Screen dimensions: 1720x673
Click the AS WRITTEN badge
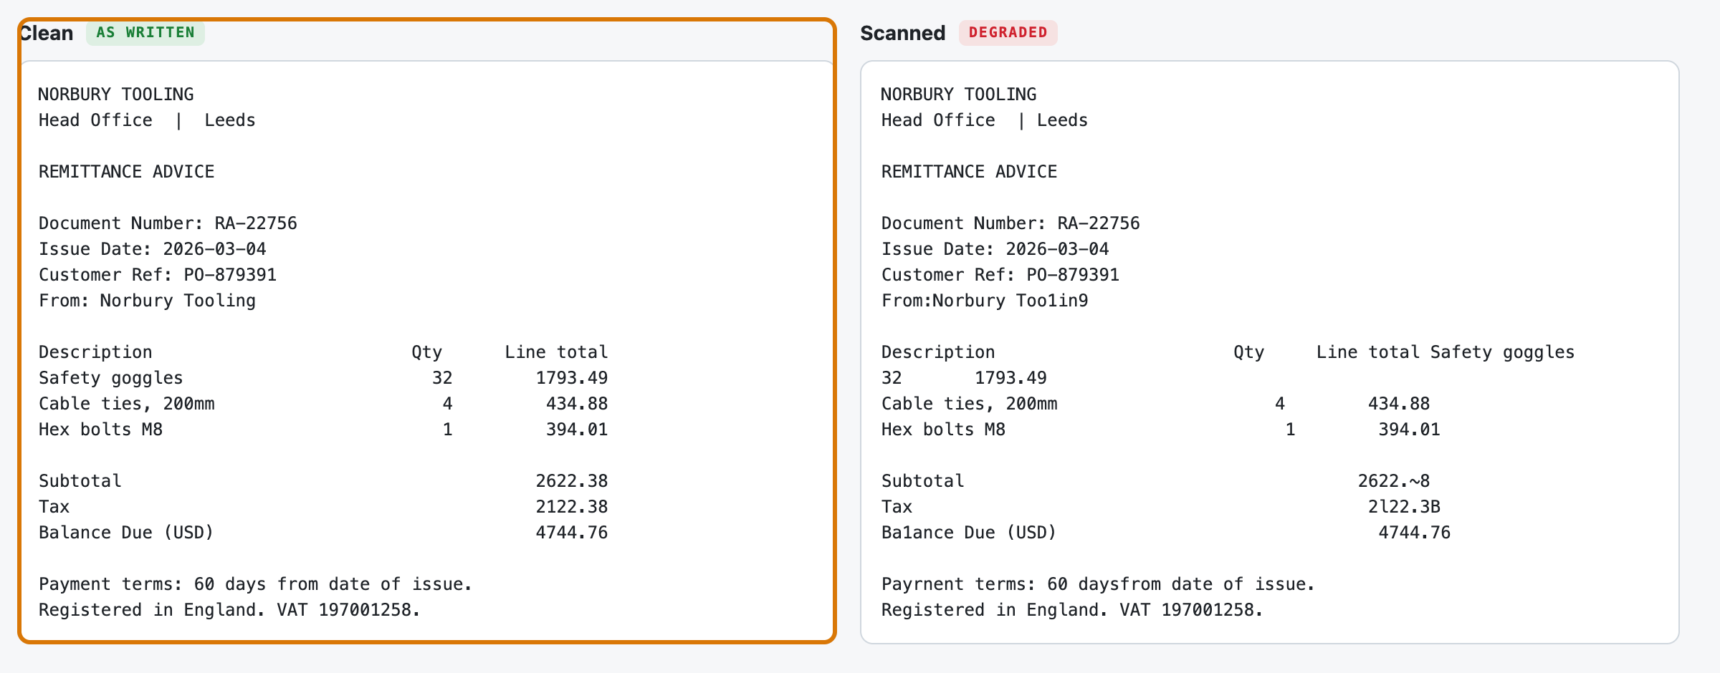145,33
